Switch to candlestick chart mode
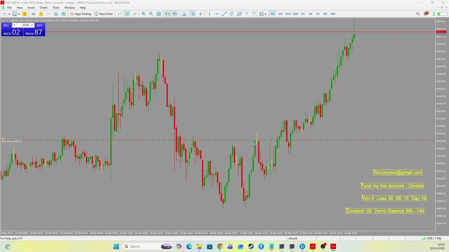Image resolution: width=449 pixels, height=252 pixels. [127, 14]
